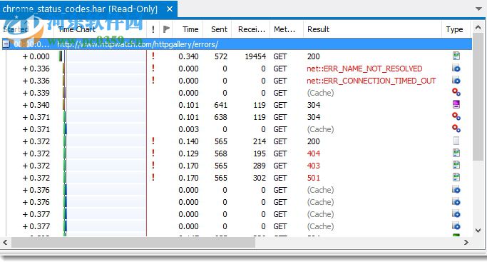Click the vertical scrollbar up arrow
This screenshot has height=262, width=487.
[x=478, y=28]
